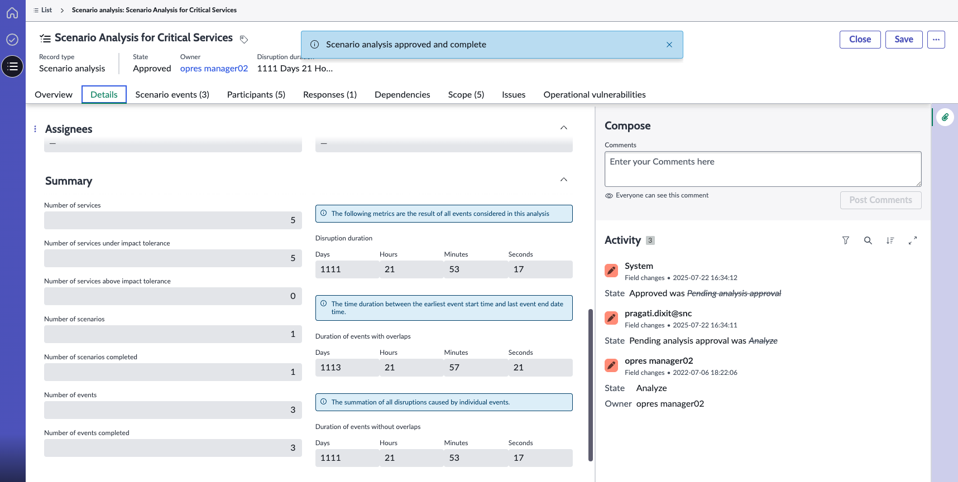Screen dimensions: 958x482
Task: Click Number of services under impact tolerance field
Action: pyautogui.click(x=173, y=258)
